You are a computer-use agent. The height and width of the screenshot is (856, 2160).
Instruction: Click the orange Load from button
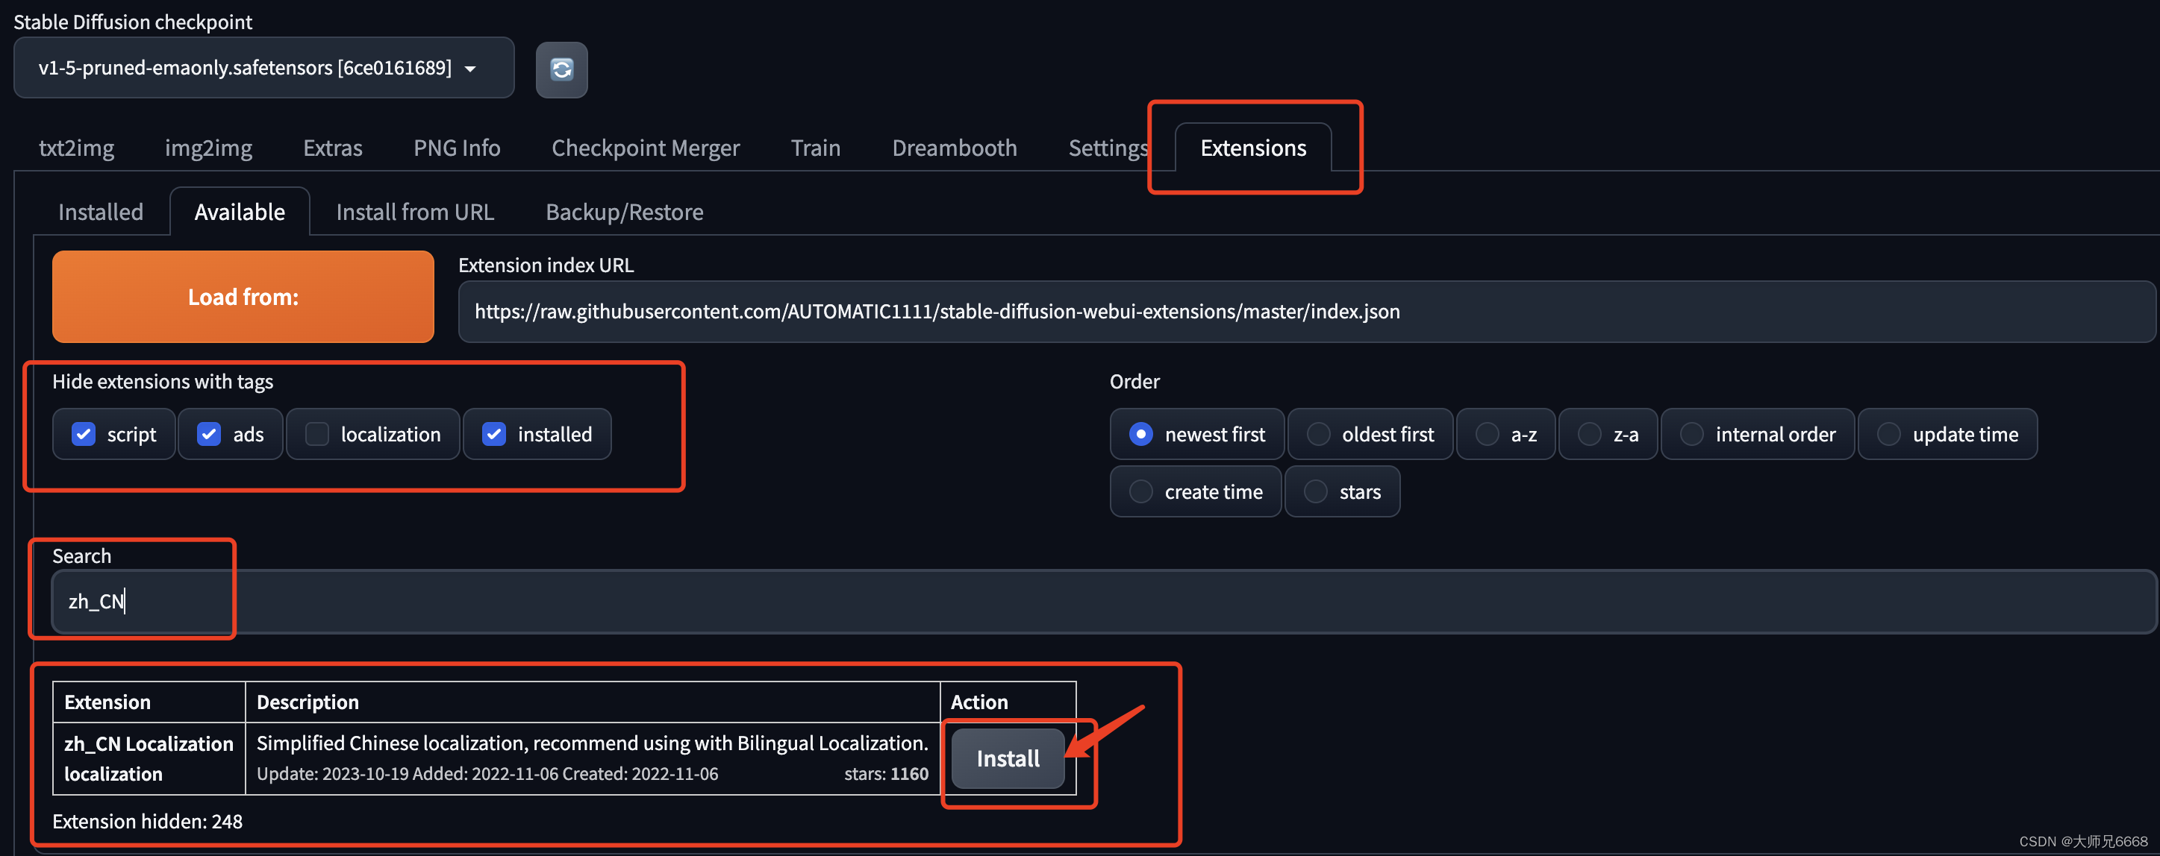[x=243, y=297]
